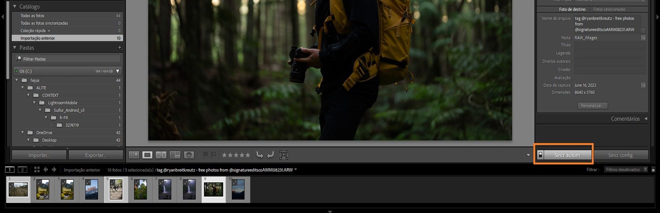The image size is (660, 213).
Task: Open Compare view (XY) icon
Action: click(x=161, y=155)
